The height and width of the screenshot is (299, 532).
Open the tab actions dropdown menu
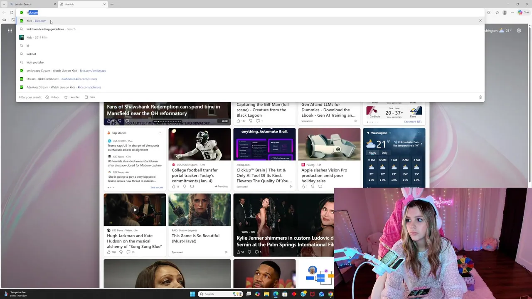[3, 4]
